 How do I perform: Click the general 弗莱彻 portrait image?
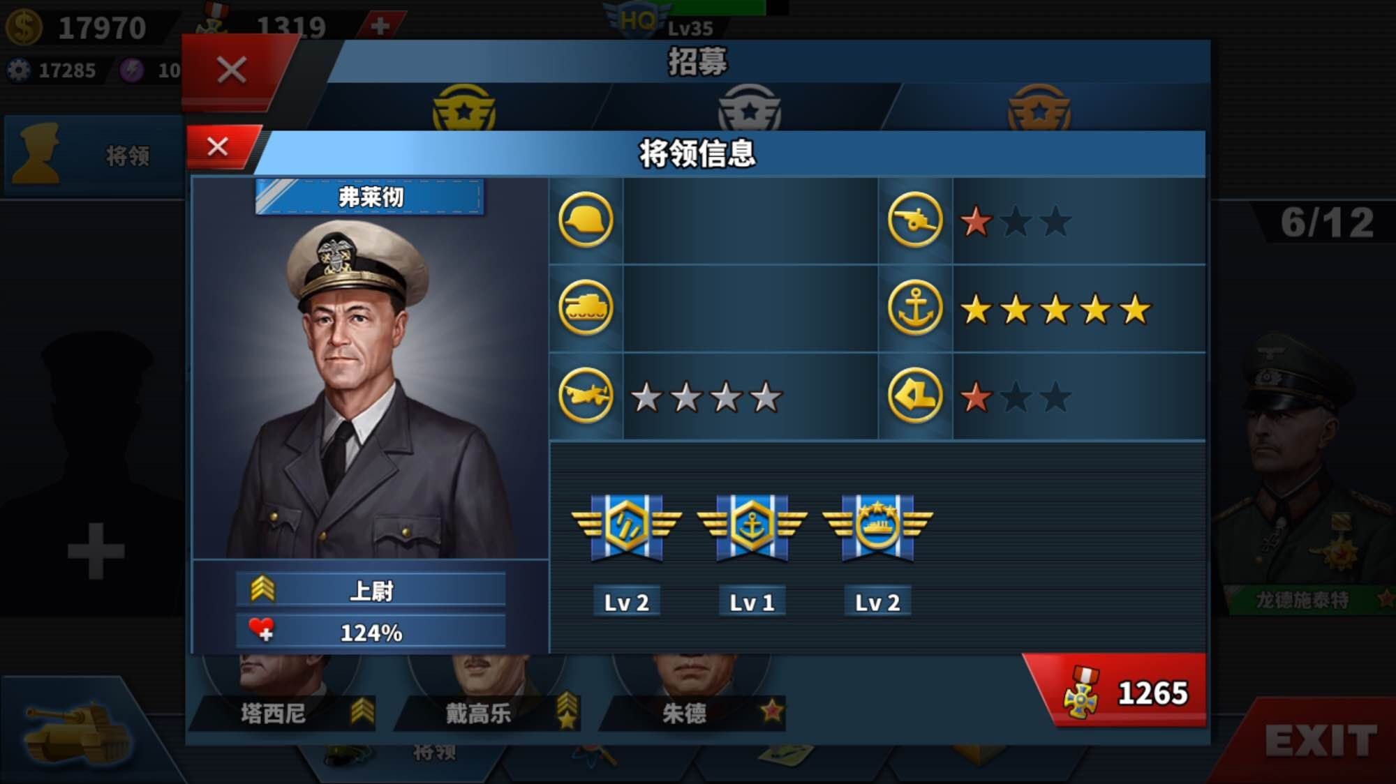370,387
